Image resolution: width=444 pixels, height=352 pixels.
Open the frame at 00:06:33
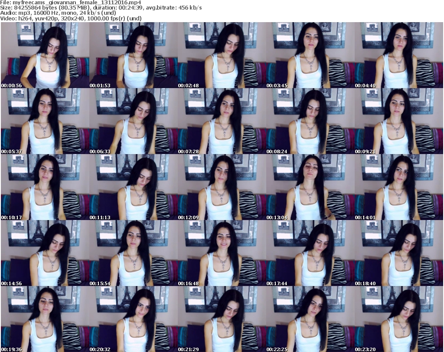point(134,121)
